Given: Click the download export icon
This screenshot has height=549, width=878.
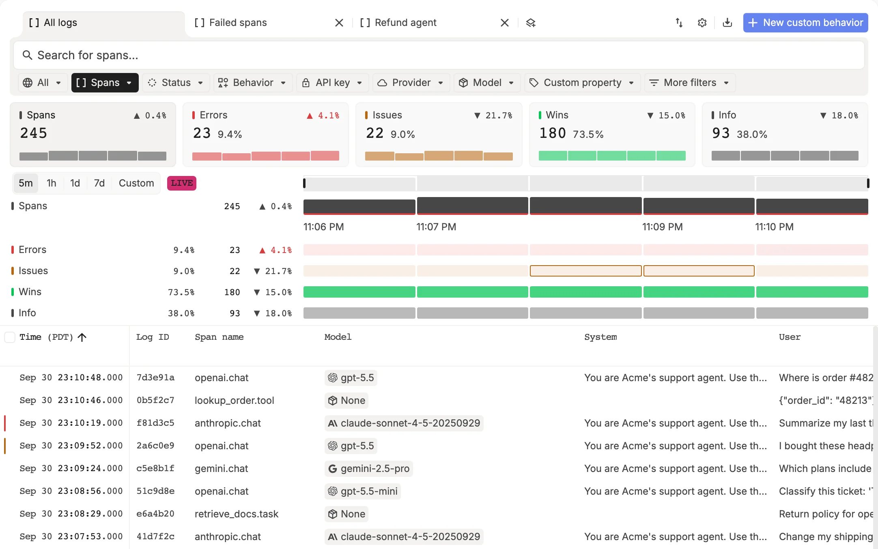Looking at the screenshot, I should pos(727,23).
